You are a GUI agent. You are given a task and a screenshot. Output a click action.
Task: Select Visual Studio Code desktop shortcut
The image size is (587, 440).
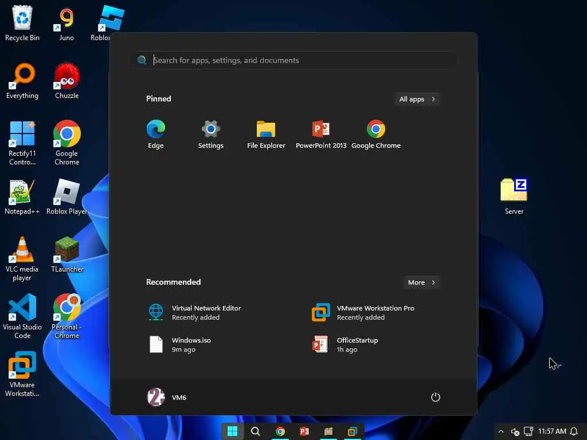[x=22, y=316]
